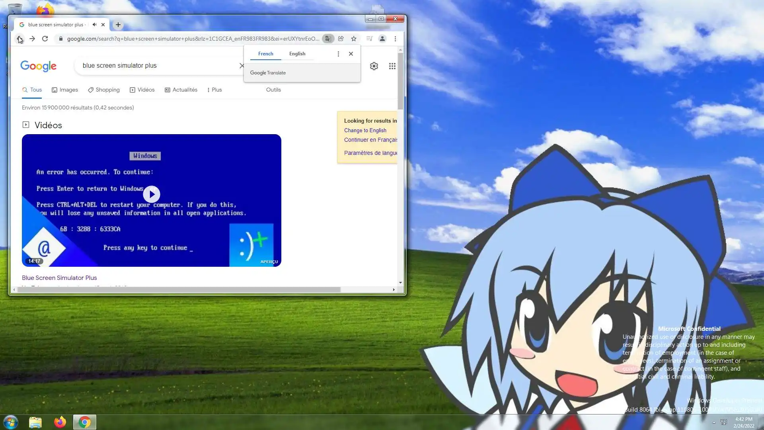Open Chrome three-dot main menu
Viewport: 764px width, 430px height.
(395, 39)
